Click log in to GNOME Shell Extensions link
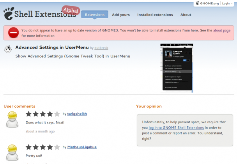This screenshot has width=237, height=164. (176, 128)
